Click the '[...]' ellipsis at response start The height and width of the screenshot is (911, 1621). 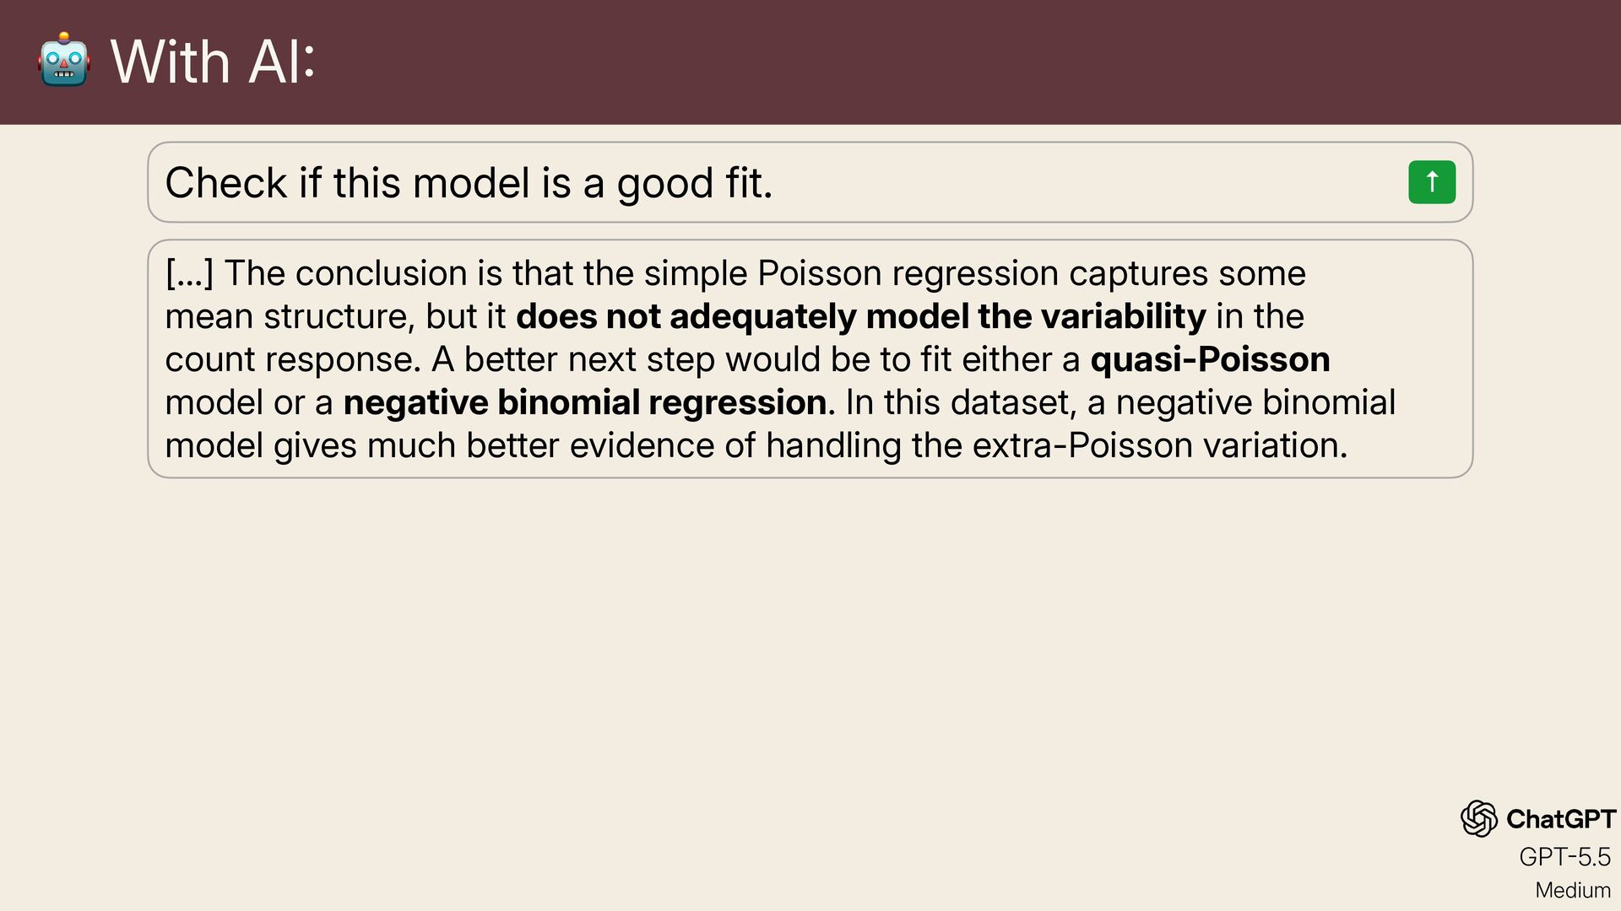pos(189,273)
